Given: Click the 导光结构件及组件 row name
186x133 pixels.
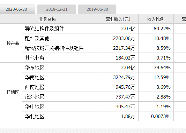Looking at the screenshot, I should (x=44, y=29).
